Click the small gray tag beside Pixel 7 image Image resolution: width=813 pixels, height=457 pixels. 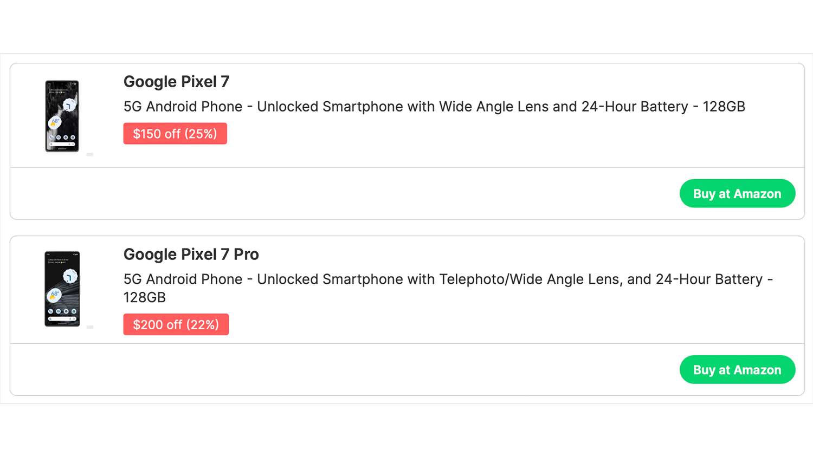[90, 154]
